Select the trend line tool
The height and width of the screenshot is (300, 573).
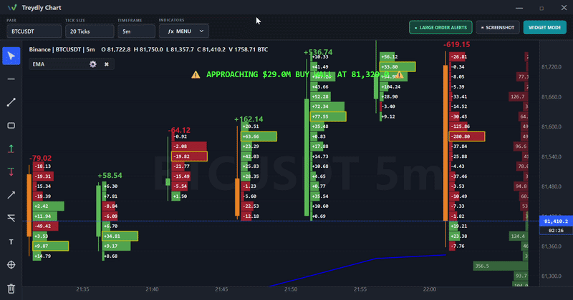[x=11, y=102]
